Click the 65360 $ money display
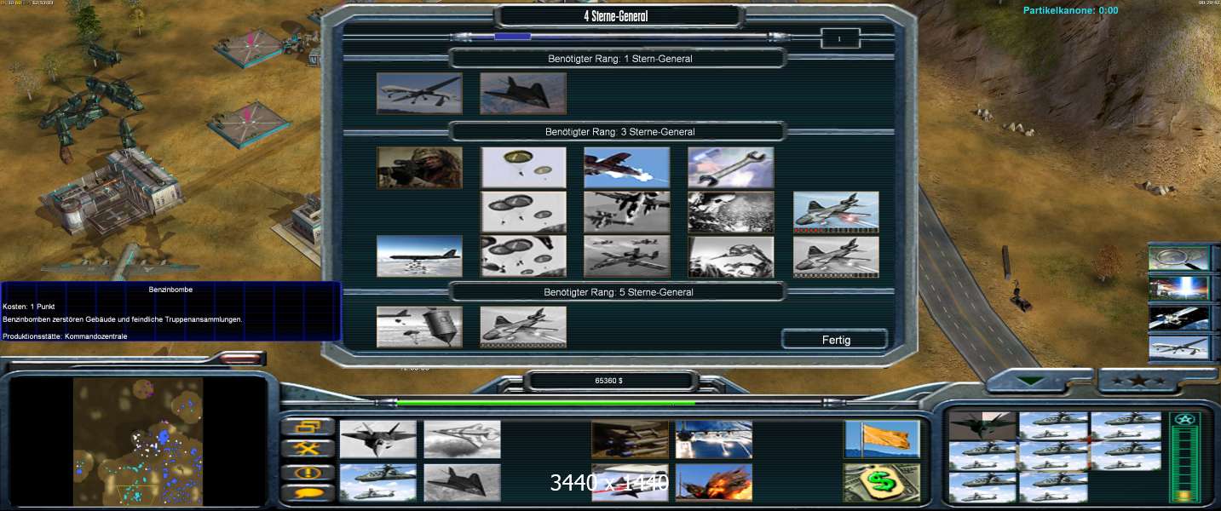Screen dimensions: 1221x511 coord(608,381)
